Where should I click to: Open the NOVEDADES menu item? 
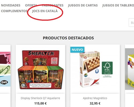click(x=11, y=5)
